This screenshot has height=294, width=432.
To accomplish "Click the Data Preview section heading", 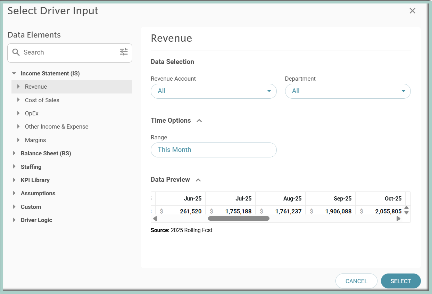I will click(x=170, y=180).
